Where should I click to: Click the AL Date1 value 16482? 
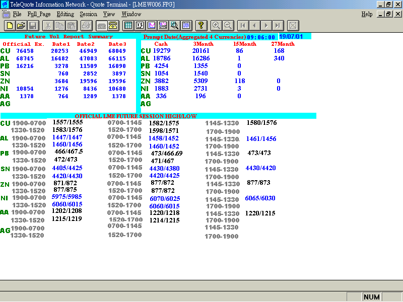pos(59,58)
